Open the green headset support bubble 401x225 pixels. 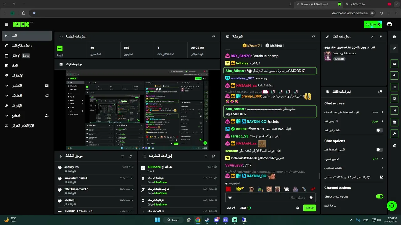pos(392,206)
